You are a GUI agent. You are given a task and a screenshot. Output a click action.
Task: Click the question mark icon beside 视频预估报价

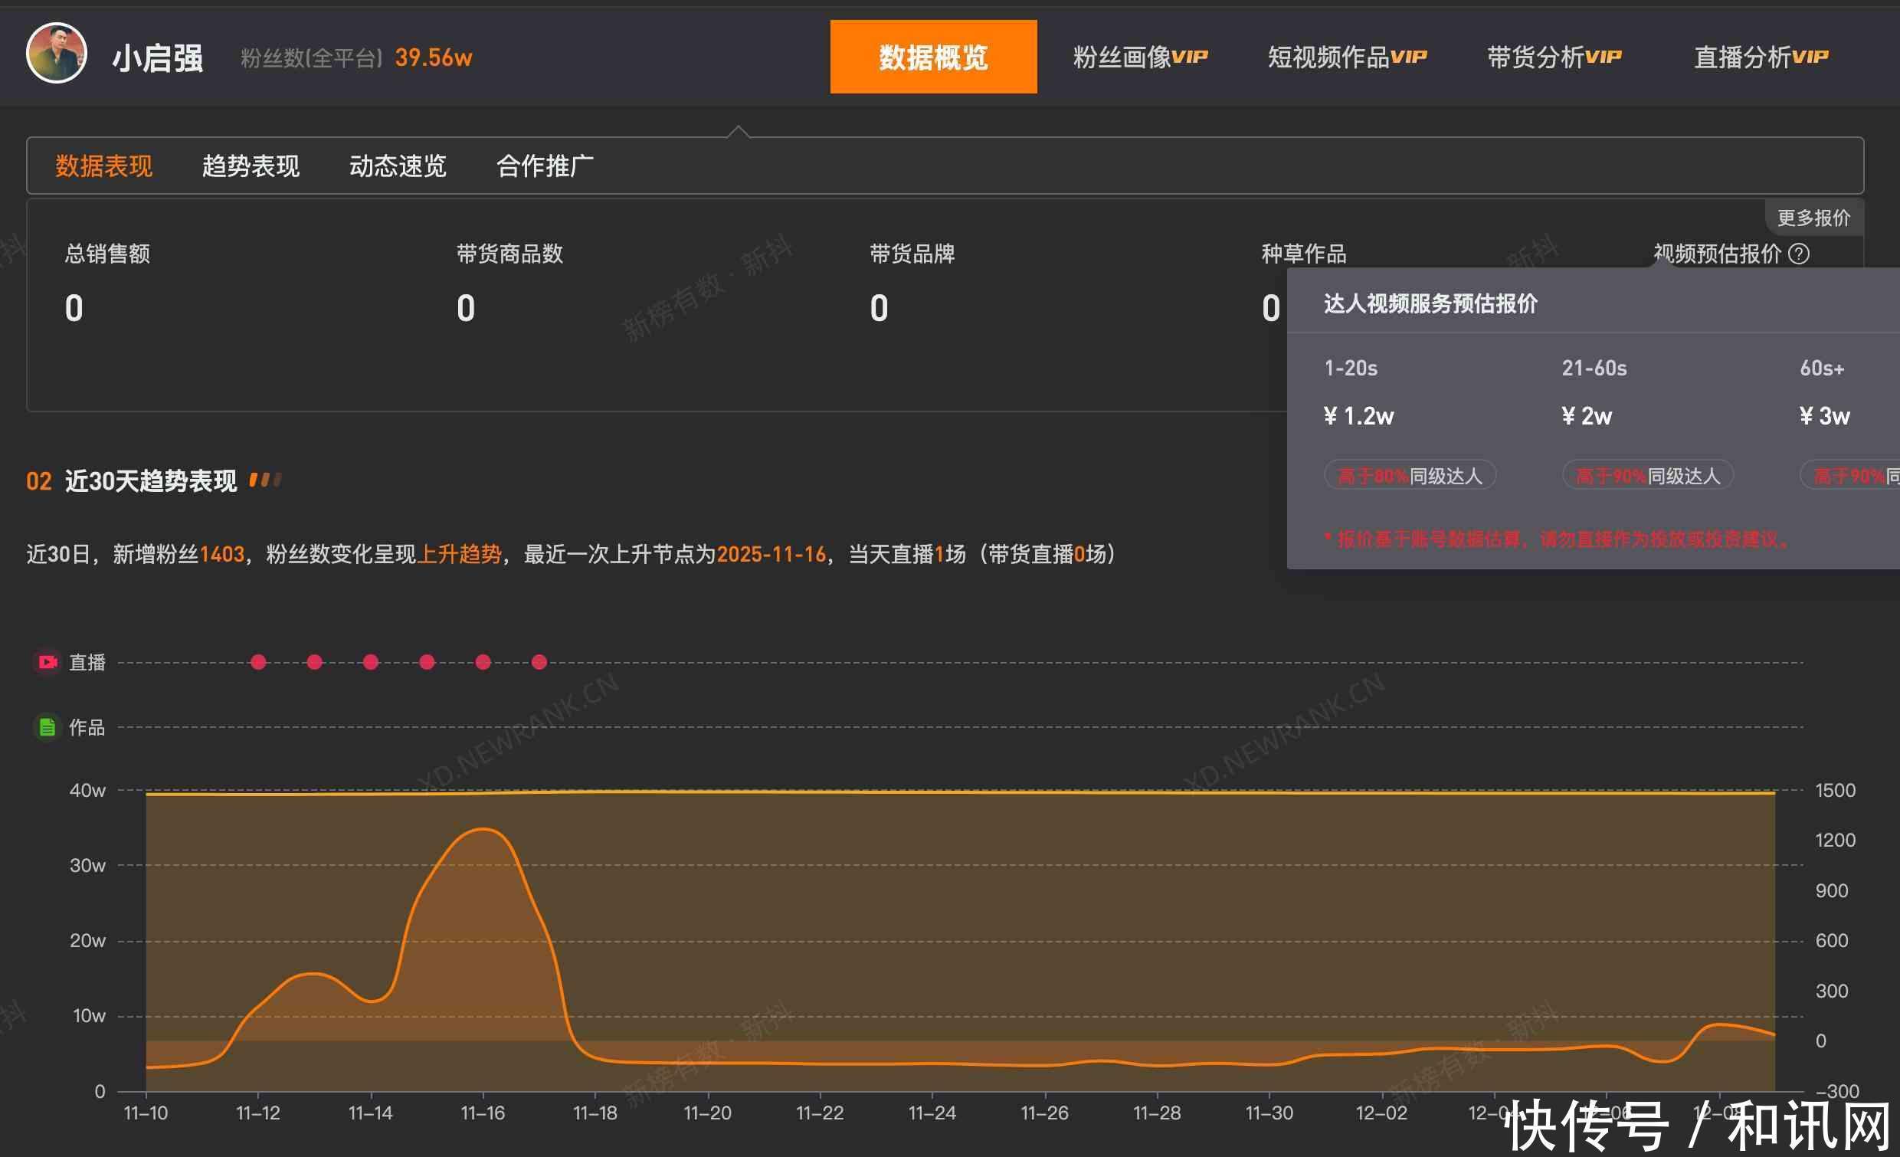tap(1798, 254)
